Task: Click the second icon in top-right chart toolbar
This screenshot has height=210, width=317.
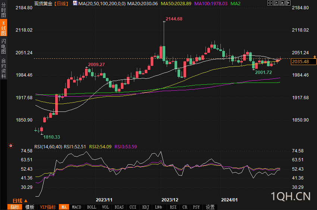Action: pyautogui.click(x=276, y=3)
